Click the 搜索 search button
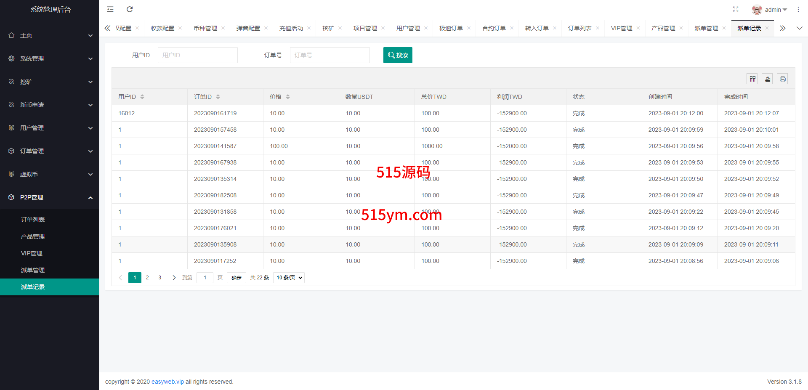The height and width of the screenshot is (390, 808). [398, 55]
